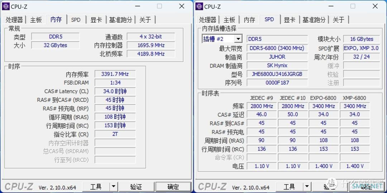Click CPU-Z app icon in left window title bar
Screen dimensions: 387x193
[6, 6]
